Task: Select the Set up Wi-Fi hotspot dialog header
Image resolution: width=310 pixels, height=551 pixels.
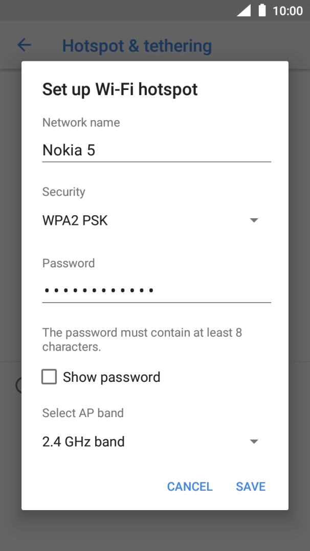Action: click(x=120, y=89)
